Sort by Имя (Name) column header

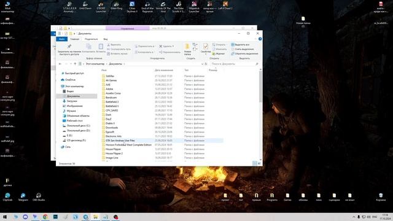pos(104,70)
